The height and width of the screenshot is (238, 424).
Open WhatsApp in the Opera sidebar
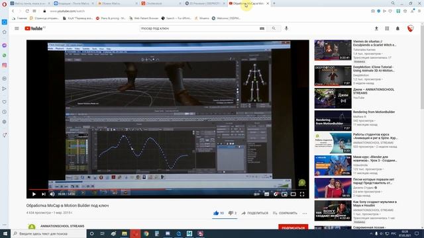pyautogui.click(x=5, y=56)
